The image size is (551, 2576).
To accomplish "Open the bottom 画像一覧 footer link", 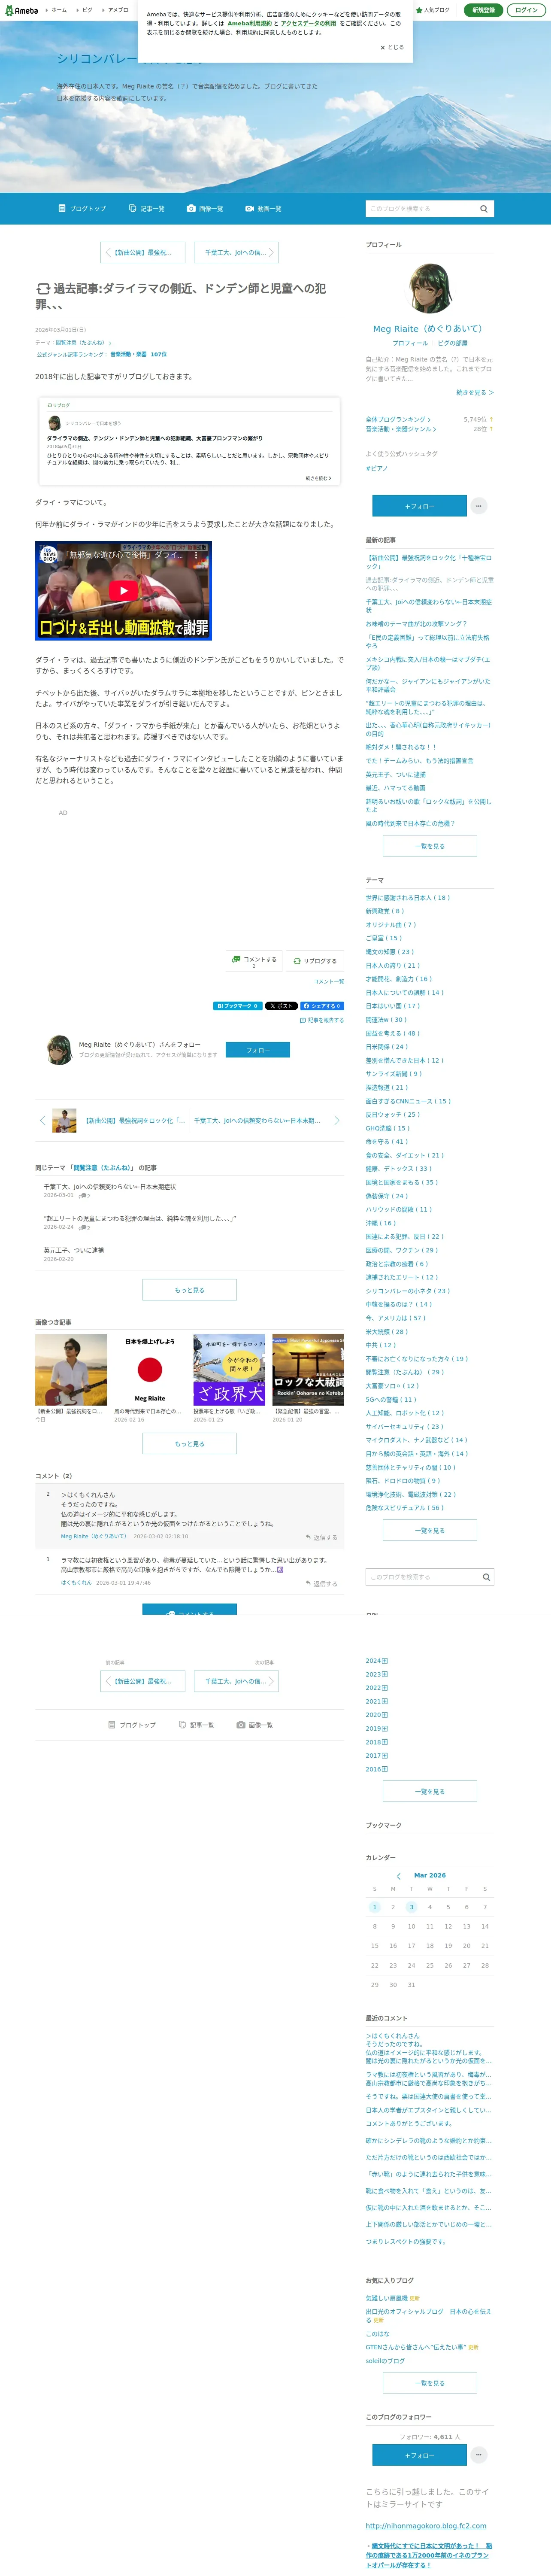I will click(x=255, y=1725).
